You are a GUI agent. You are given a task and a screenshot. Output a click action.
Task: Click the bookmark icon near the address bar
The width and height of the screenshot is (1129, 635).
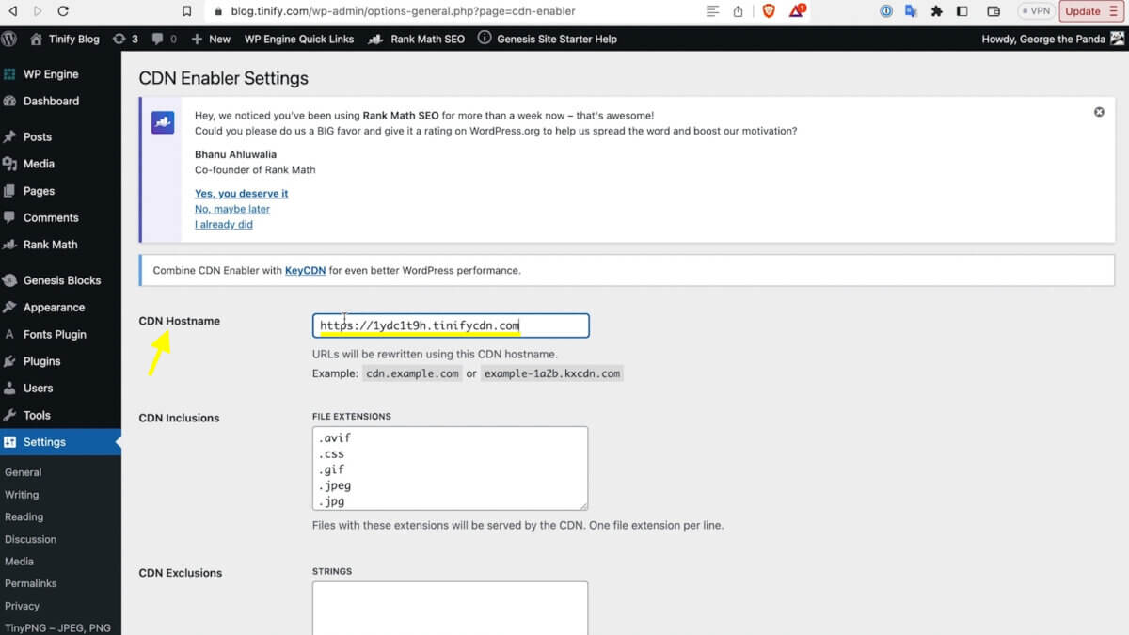tap(186, 11)
